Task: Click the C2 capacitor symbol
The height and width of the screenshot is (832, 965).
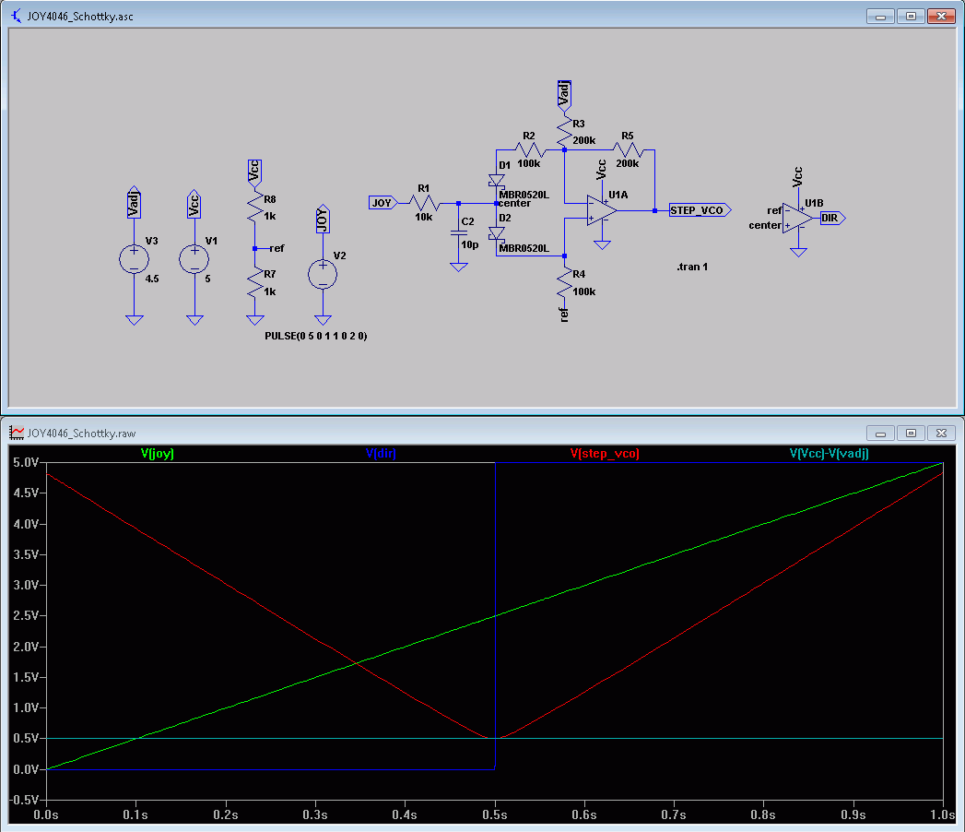Action: 458,233
